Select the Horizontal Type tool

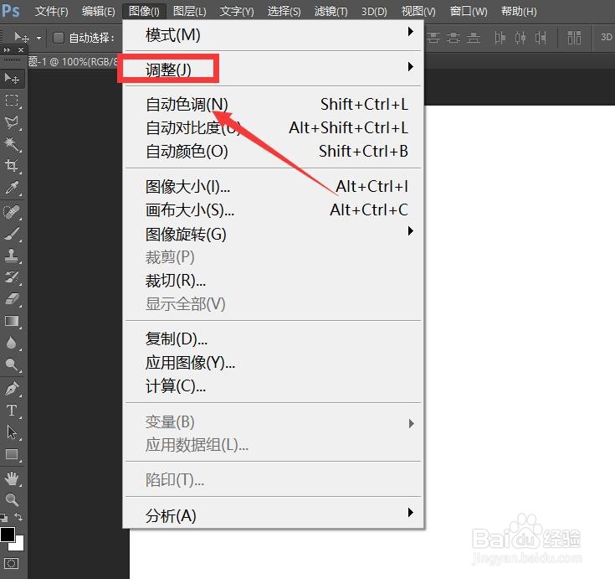tap(12, 411)
